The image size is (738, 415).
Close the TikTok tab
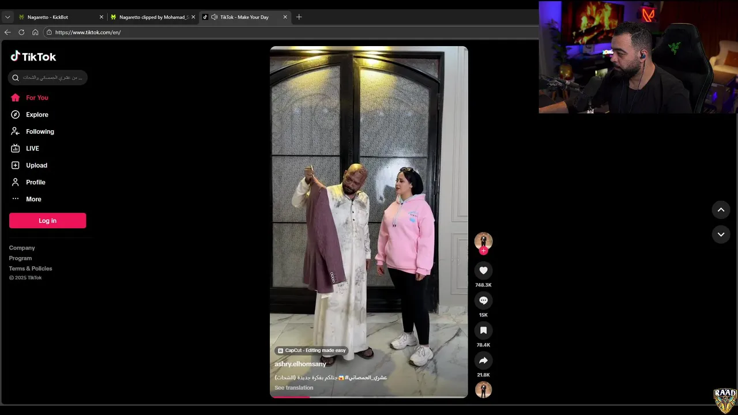285,17
